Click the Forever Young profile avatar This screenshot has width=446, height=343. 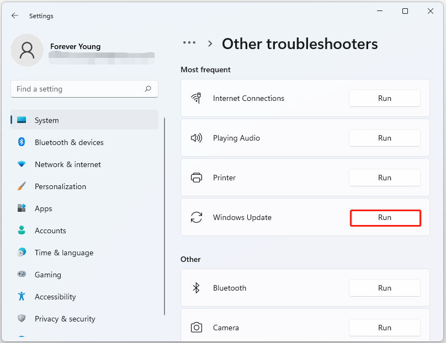(x=26, y=50)
